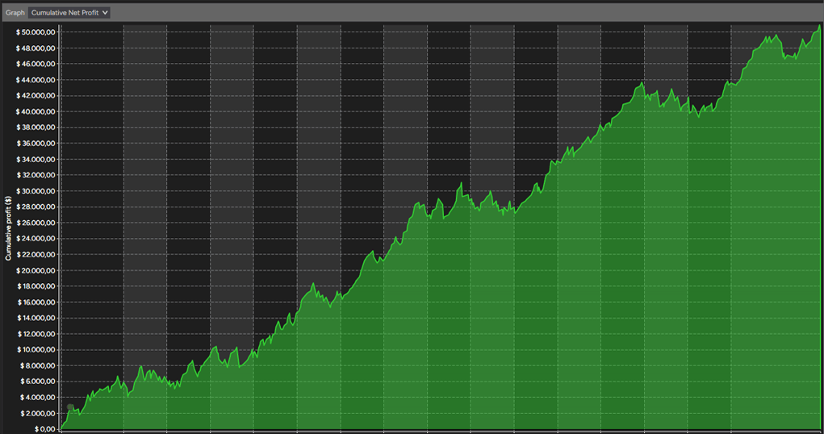Select the $40.000,00 axis tick label
The height and width of the screenshot is (434, 824).
pos(36,111)
